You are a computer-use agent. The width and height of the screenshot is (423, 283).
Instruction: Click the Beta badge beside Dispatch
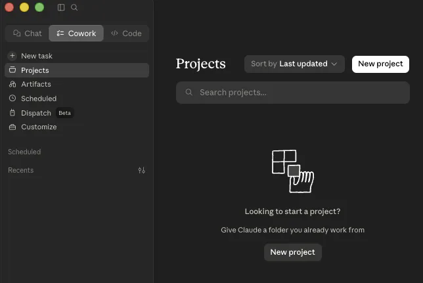pos(65,113)
